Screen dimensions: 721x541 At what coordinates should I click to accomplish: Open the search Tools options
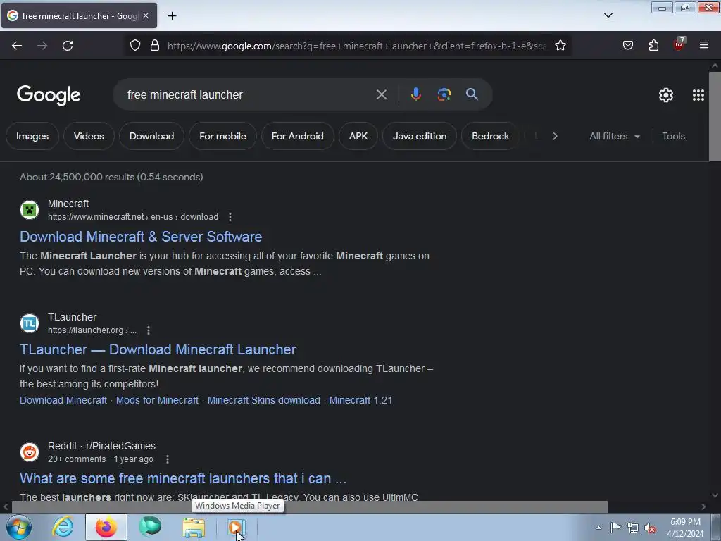pos(673,136)
